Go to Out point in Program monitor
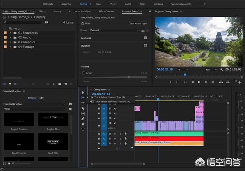 pos(213,82)
